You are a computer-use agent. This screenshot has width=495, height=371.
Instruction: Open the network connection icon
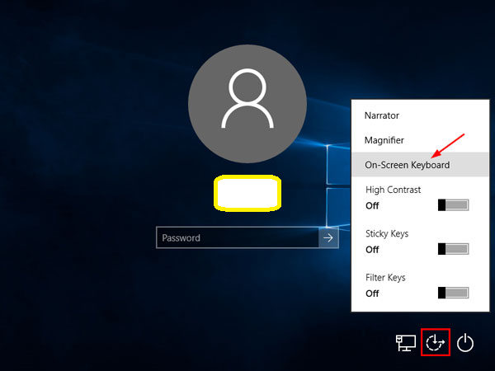[x=406, y=343]
